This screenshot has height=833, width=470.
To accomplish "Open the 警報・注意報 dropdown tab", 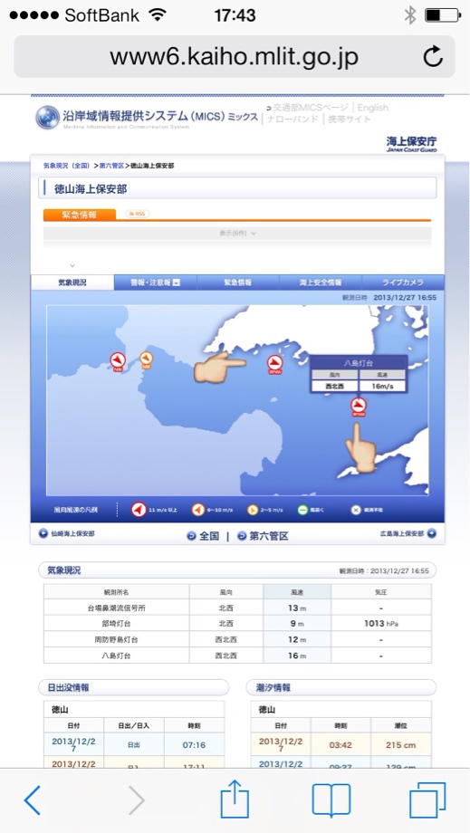I will pyautogui.click(x=156, y=282).
